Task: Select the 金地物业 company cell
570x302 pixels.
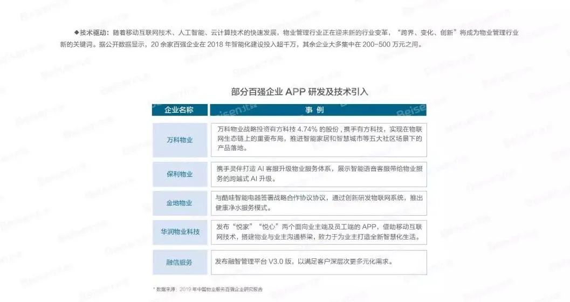Action: (180, 203)
